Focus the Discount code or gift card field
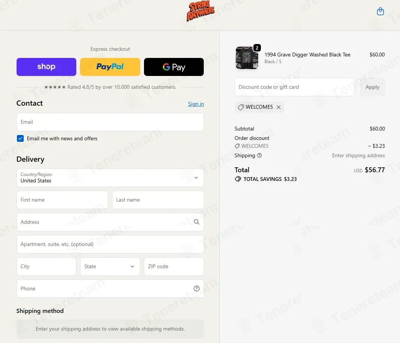400x343 pixels. pos(295,87)
